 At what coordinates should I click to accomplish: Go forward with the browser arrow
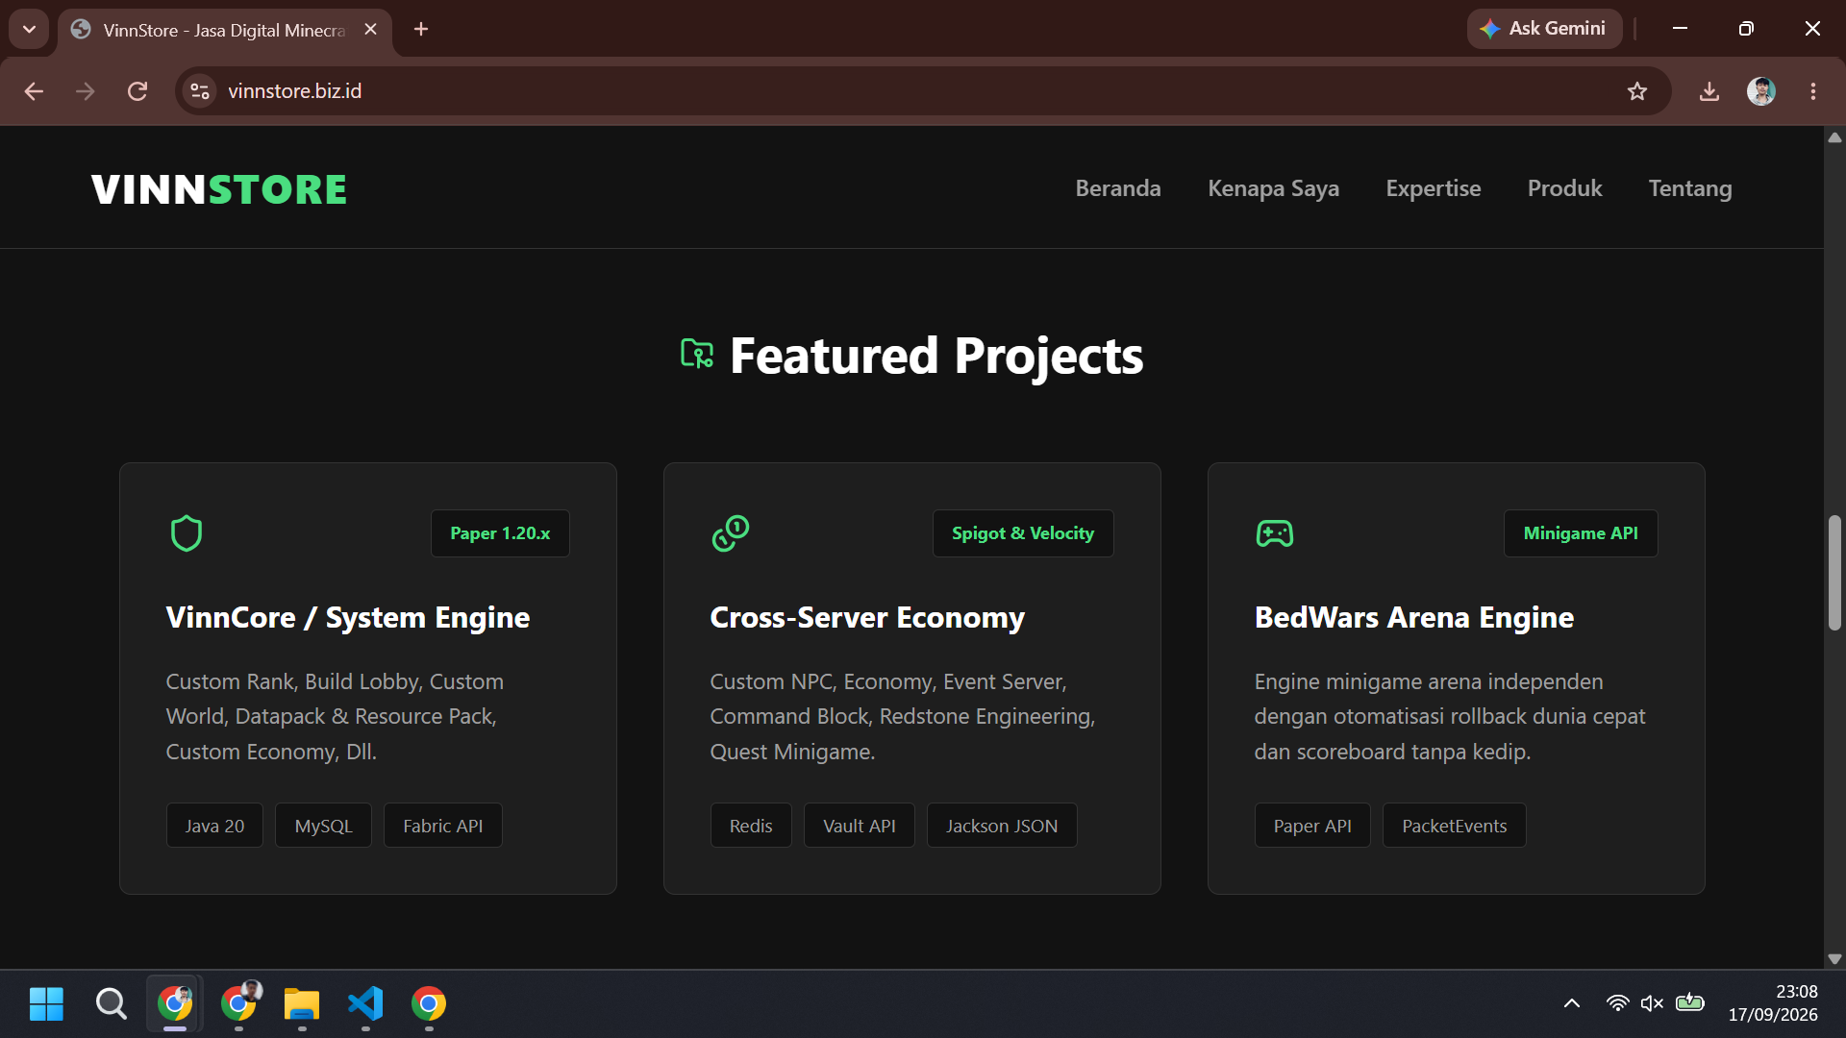coord(86,91)
